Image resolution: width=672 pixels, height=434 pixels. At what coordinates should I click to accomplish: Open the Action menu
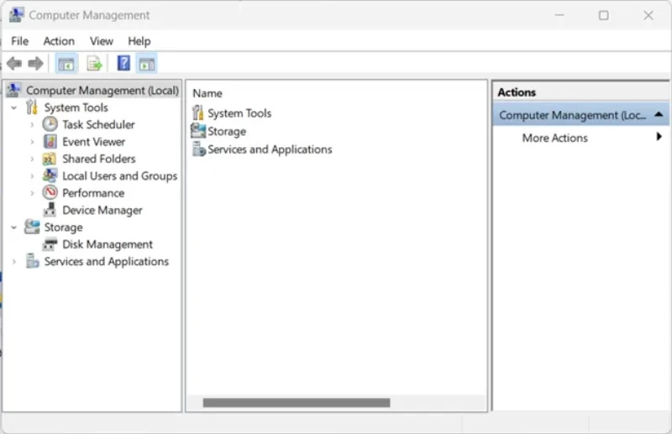tap(59, 41)
